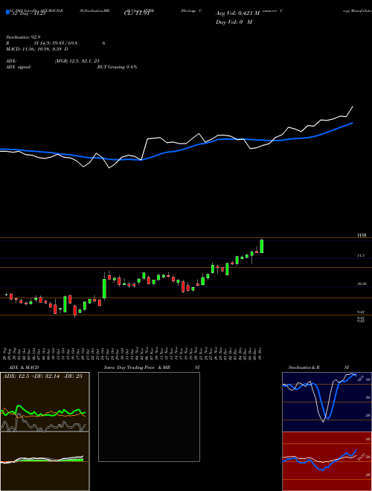Click the red RSI chart panel
The image size is (372, 491).
pyautogui.click(x=327, y=461)
